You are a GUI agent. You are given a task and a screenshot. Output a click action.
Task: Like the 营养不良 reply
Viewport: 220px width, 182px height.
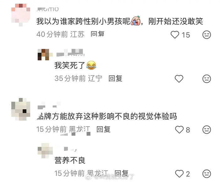[x=179, y=173]
